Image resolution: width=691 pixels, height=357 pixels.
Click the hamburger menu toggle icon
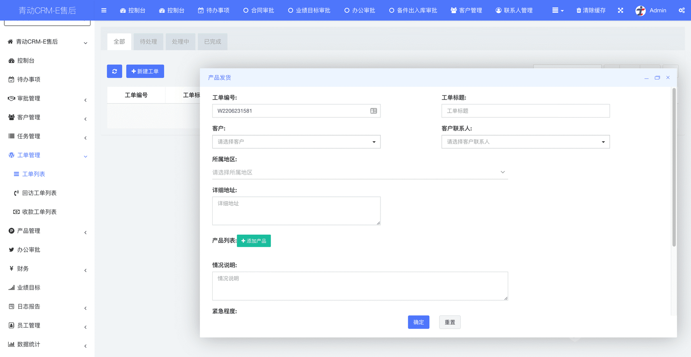tap(104, 10)
